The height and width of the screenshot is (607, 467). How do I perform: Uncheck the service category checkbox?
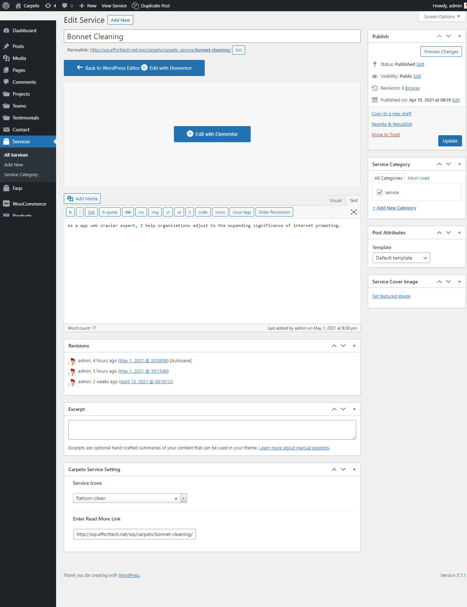coord(380,192)
